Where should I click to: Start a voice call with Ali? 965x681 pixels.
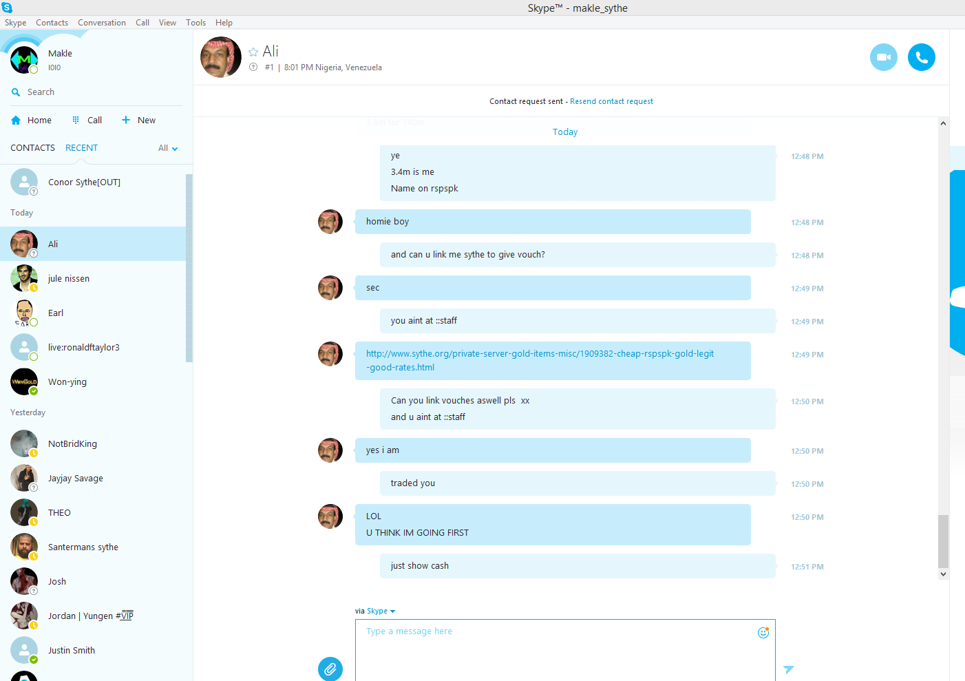922,57
